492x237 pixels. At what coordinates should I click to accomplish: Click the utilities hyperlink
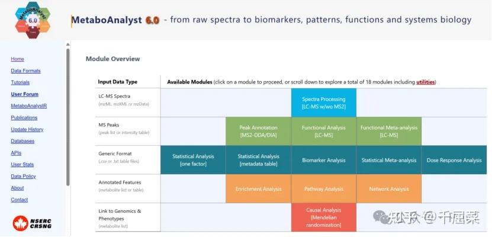click(425, 82)
